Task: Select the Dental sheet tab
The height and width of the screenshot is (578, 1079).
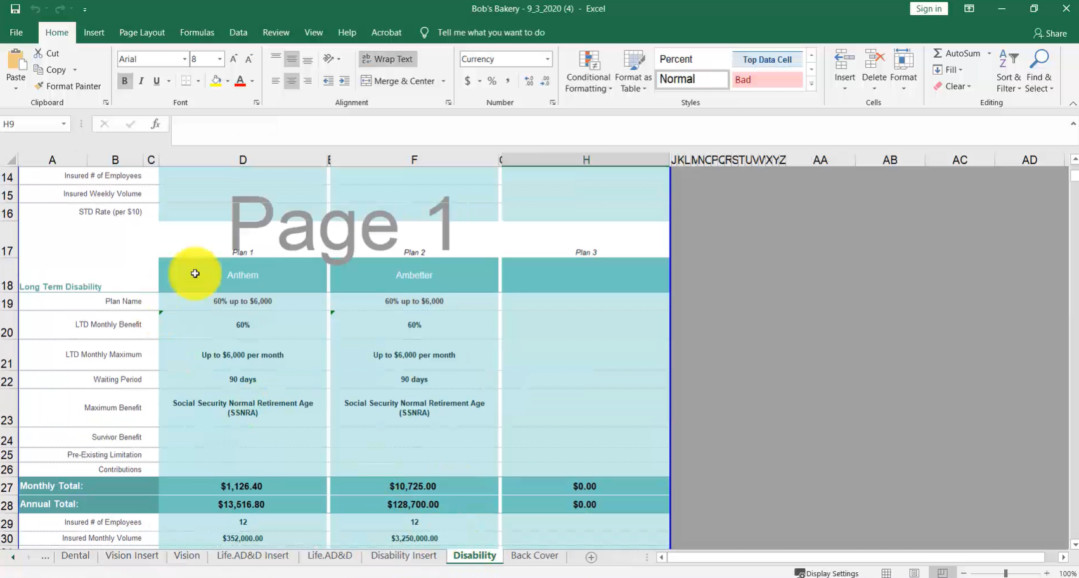Action: tap(75, 556)
